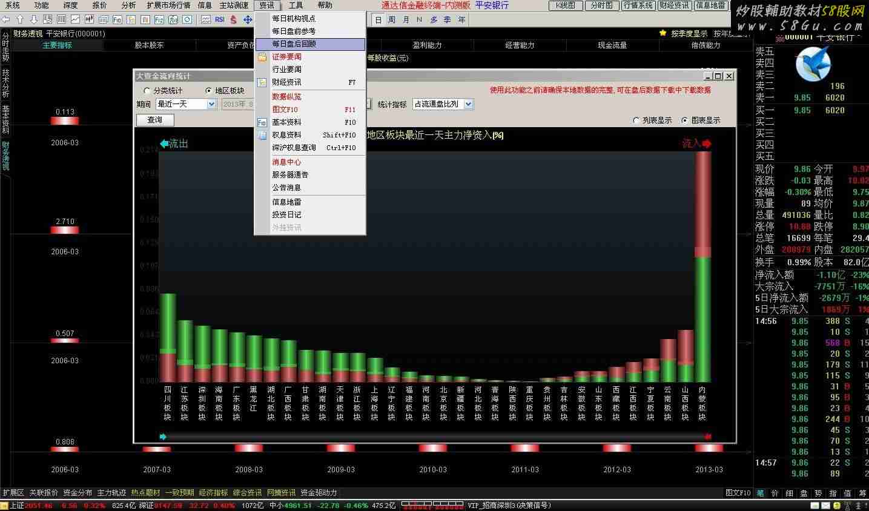This screenshot has height=511, width=869.
Task: Open the 经济指标 bottom tab
Action: coord(213,493)
